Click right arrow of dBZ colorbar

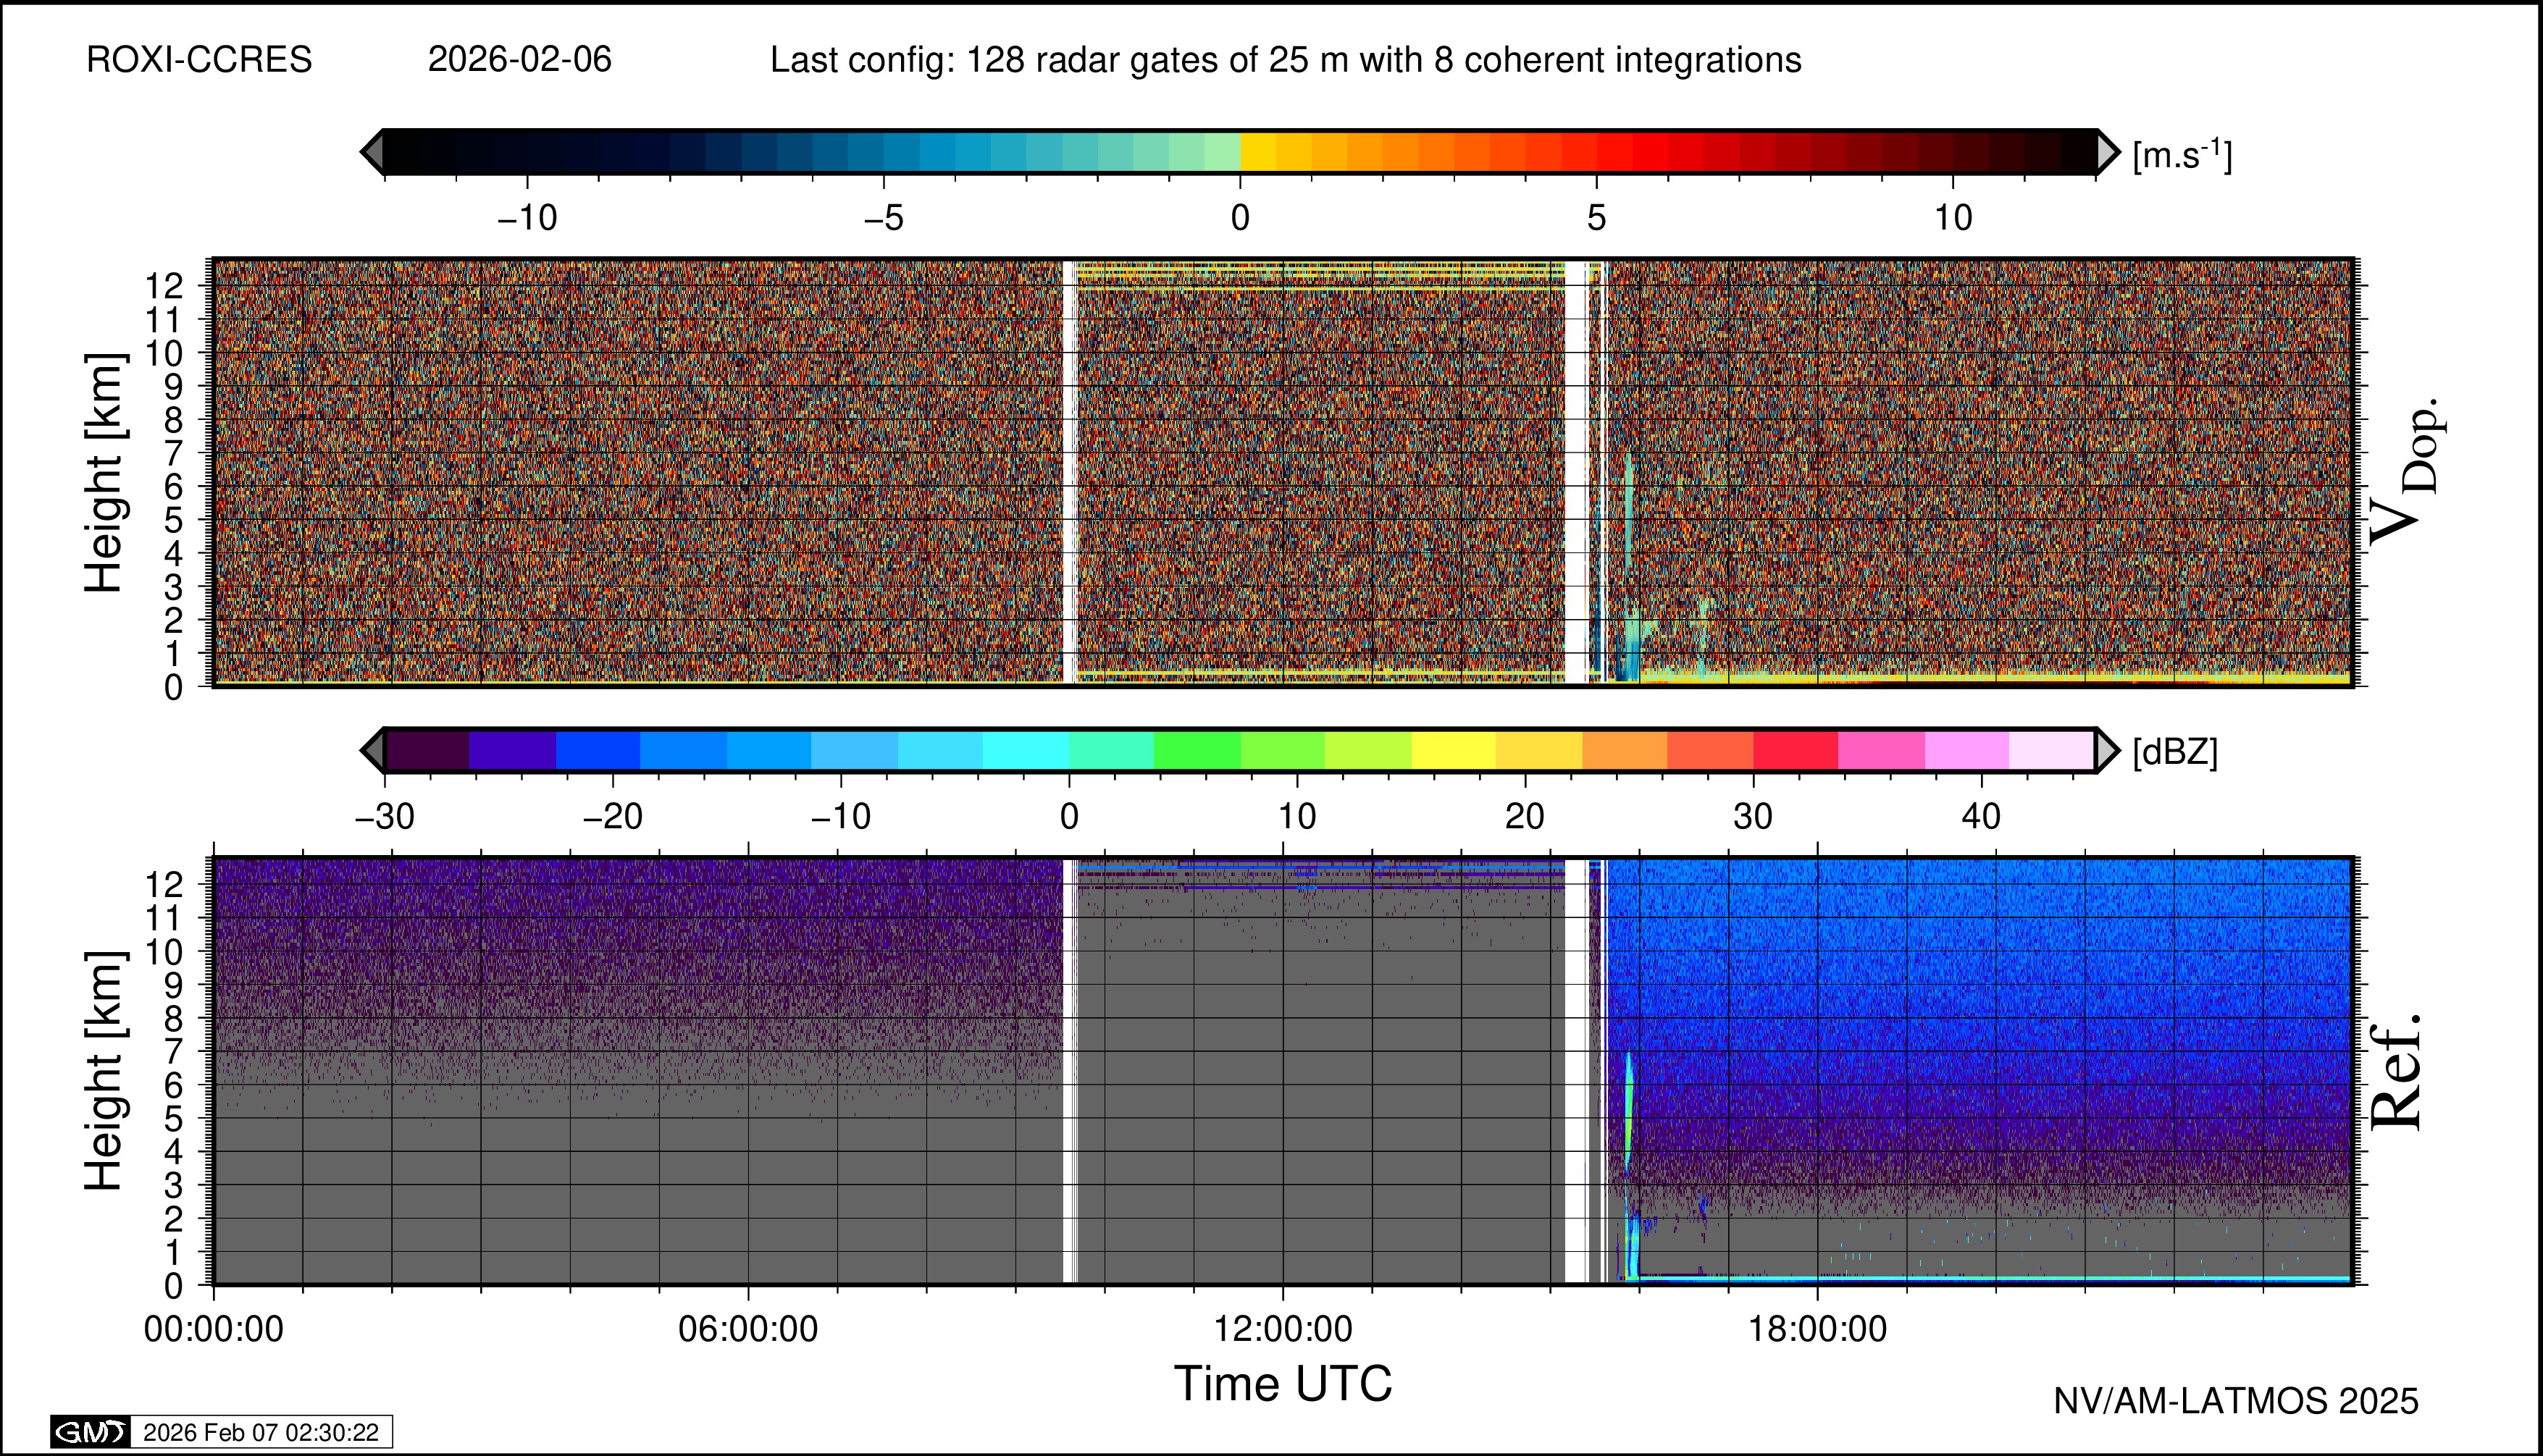point(2107,750)
